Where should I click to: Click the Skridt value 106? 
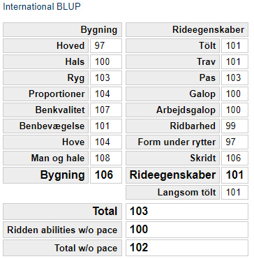point(234,158)
